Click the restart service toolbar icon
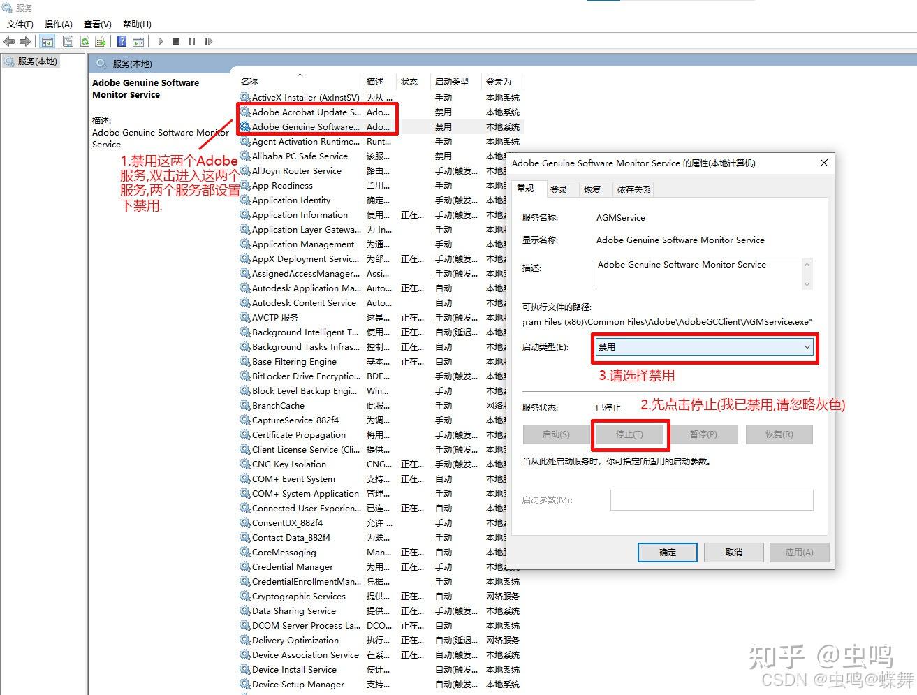Image resolution: width=917 pixels, height=695 pixels. (x=208, y=41)
